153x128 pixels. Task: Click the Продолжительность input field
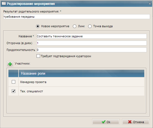(x=92, y=50)
